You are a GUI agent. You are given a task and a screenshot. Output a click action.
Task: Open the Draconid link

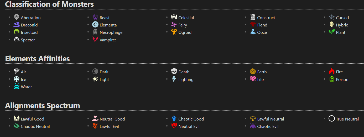(x=29, y=25)
